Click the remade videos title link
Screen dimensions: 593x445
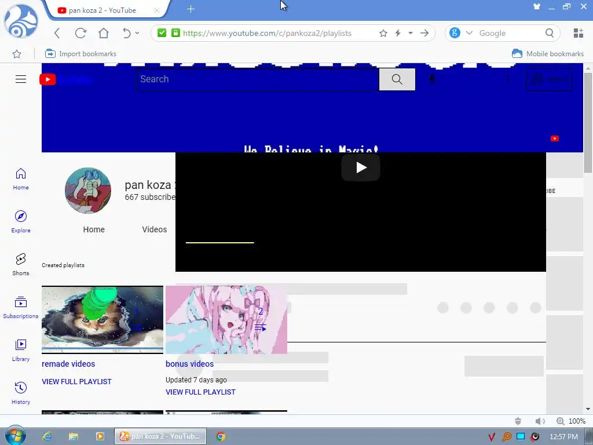(68, 364)
